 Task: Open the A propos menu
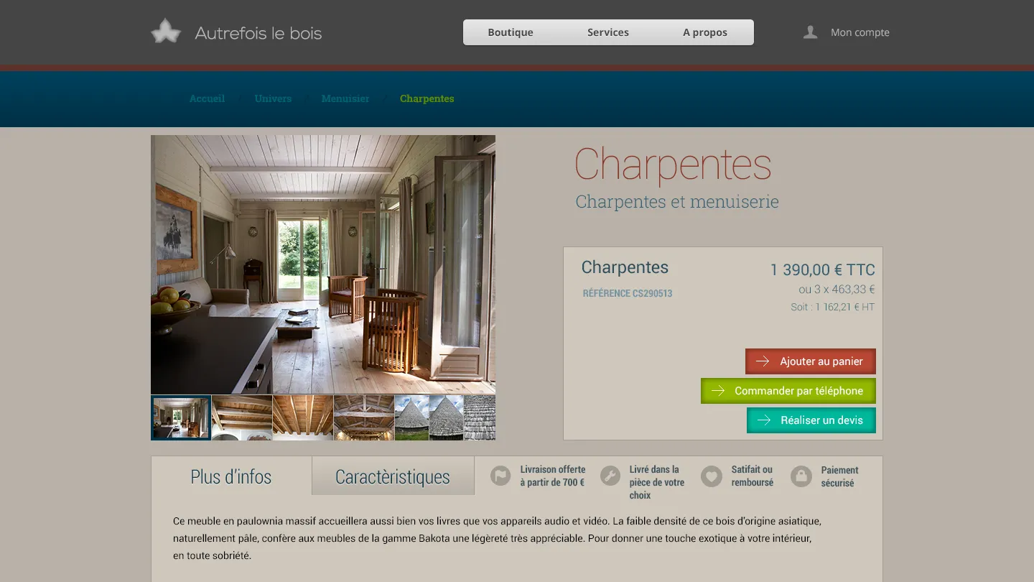705,32
